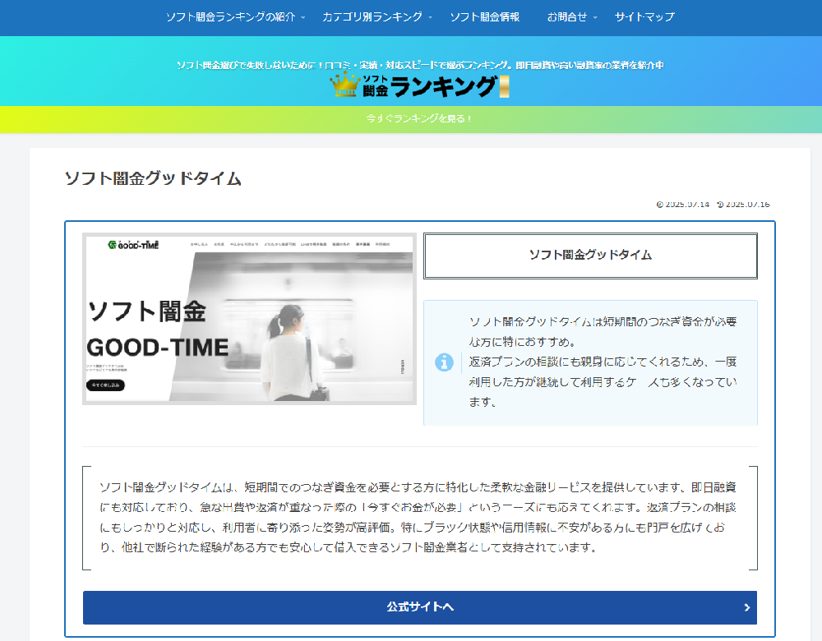The width and height of the screenshot is (822, 641).
Task: Click the publish date clock icon
Action: pos(659,205)
